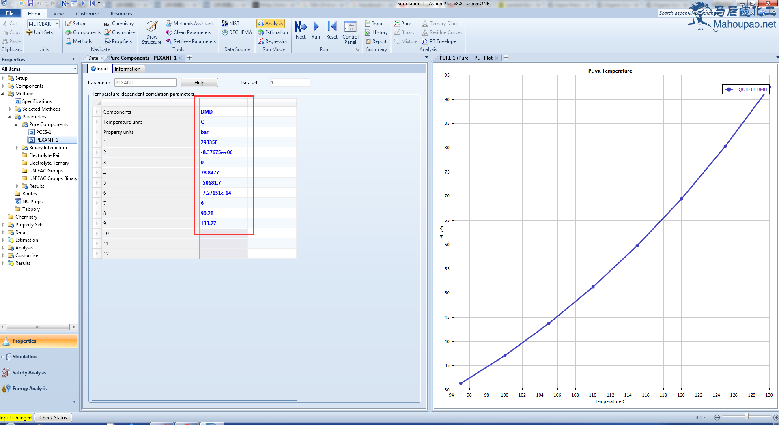Collapse the Methods tree node

(x=3, y=94)
